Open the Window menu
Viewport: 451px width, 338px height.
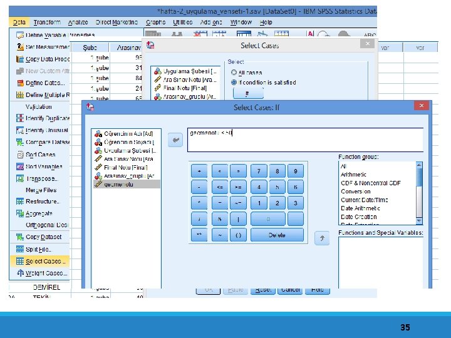point(241,22)
